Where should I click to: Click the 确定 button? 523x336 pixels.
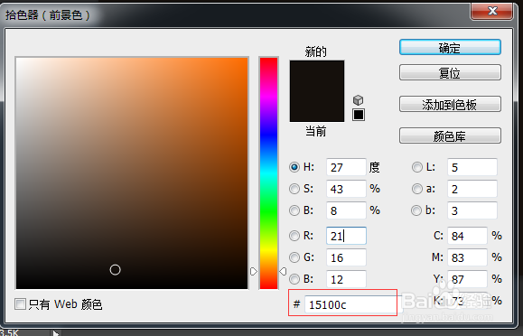coord(450,47)
